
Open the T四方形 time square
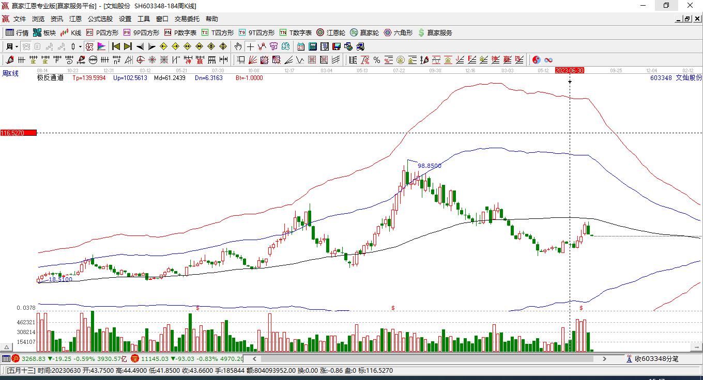[x=218, y=33]
